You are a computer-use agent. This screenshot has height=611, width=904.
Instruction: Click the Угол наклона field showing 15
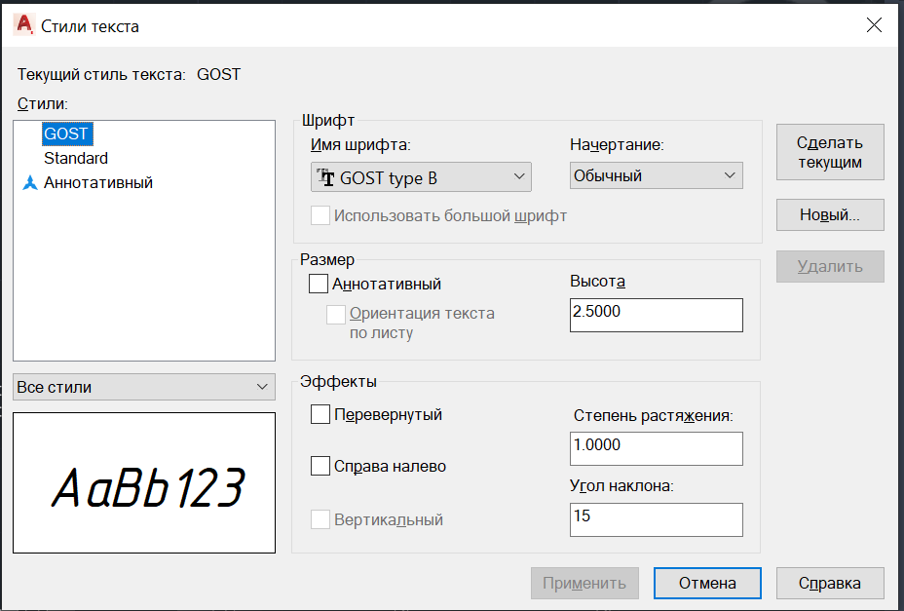point(657,519)
